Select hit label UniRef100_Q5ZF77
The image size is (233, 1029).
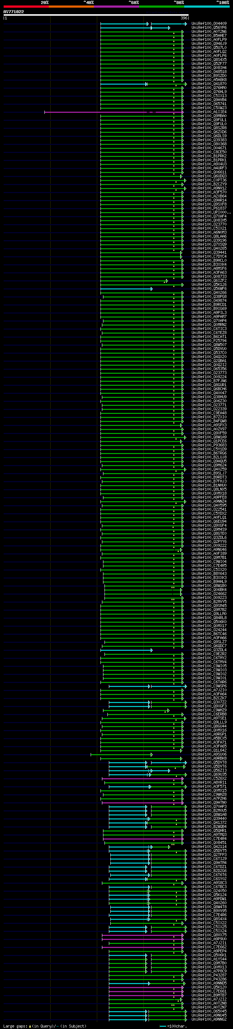[209, 64]
